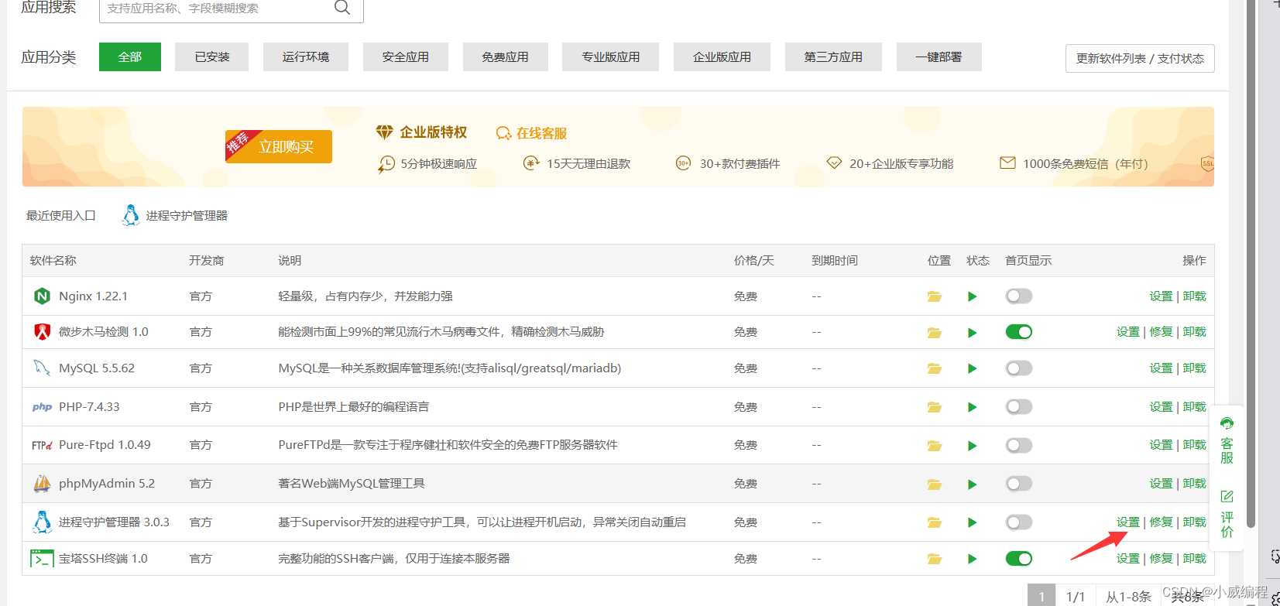This screenshot has width=1280, height=606.
Task: Disable homepage display for 微步木马检测
Action: click(x=1019, y=332)
